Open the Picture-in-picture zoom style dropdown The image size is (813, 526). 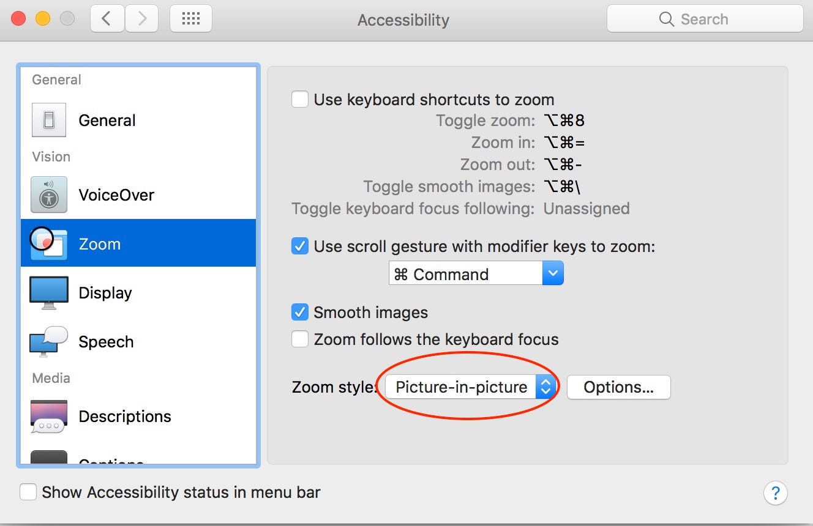click(x=470, y=387)
